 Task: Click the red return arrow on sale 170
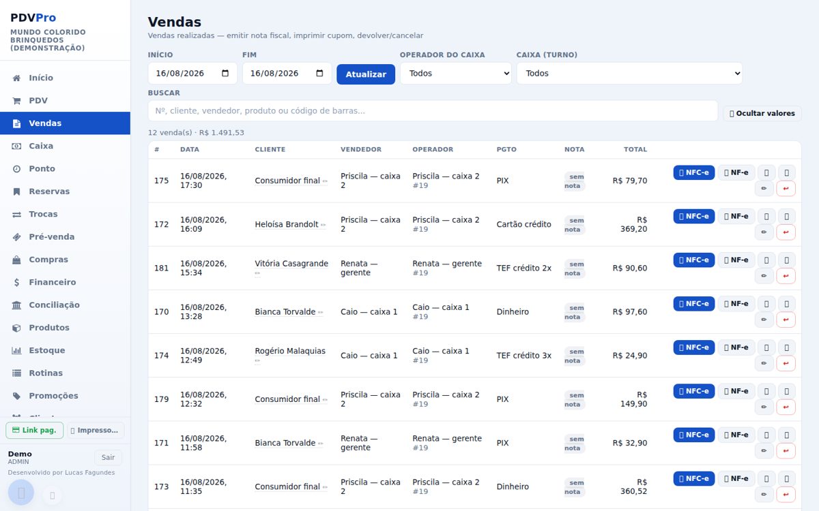(786, 320)
